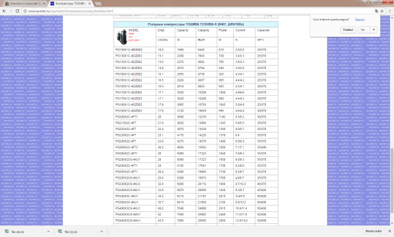Open the first downloaded xls file
This screenshot has height=237, width=394.
(x=18, y=232)
